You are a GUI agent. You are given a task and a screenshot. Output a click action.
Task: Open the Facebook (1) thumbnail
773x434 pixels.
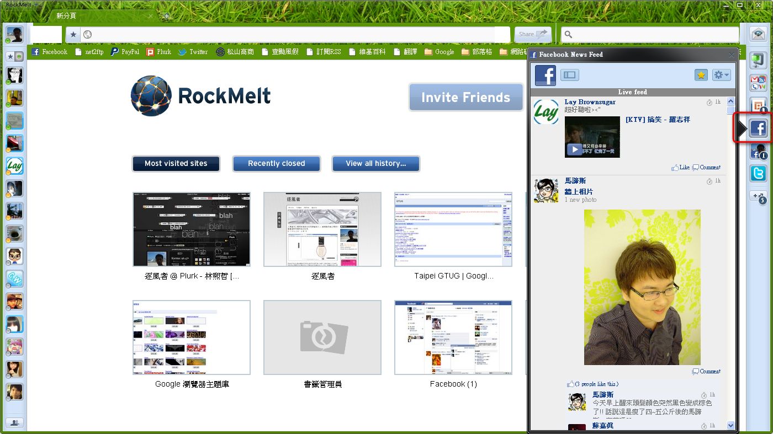tap(453, 337)
